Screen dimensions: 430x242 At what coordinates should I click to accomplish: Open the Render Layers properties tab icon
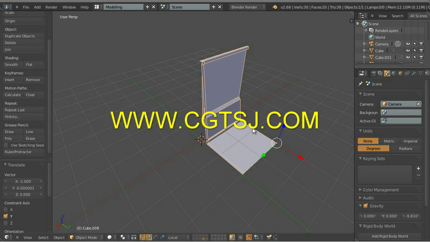coord(380,73)
